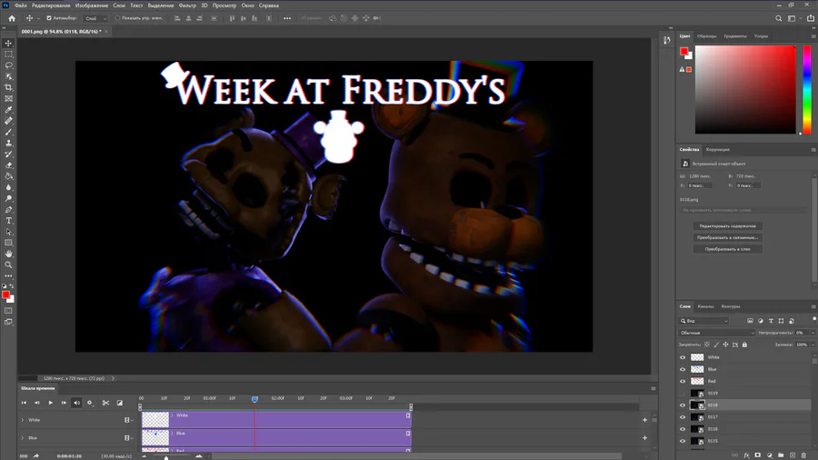
Task: Toggle the layer filter switch in Layers panel
Action: (813, 319)
